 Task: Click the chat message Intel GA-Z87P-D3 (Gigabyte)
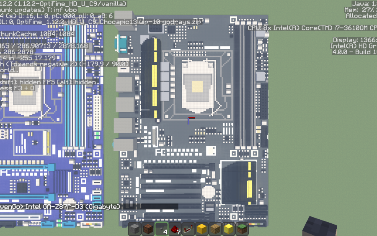[x=73, y=207]
